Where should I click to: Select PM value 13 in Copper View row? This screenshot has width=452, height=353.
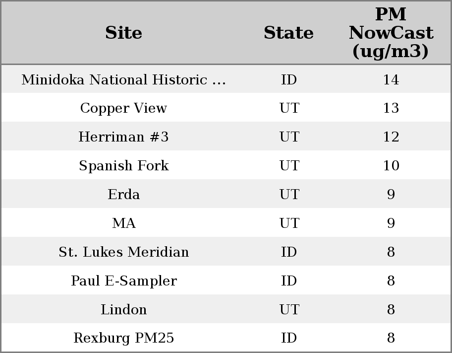coord(391,108)
